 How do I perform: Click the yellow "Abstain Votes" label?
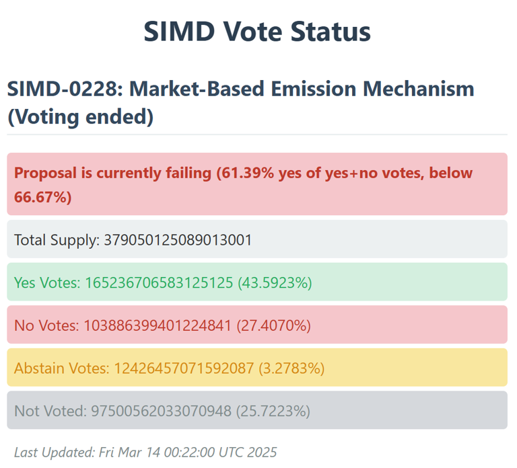pos(61,368)
